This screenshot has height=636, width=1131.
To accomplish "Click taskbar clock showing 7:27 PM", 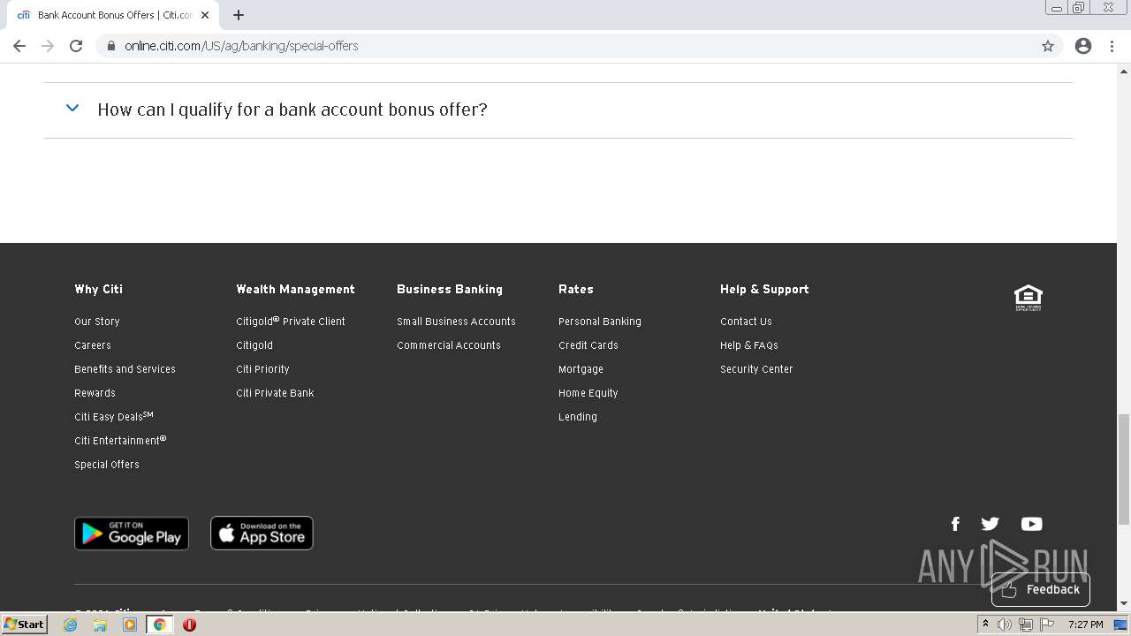I will pyautogui.click(x=1085, y=625).
